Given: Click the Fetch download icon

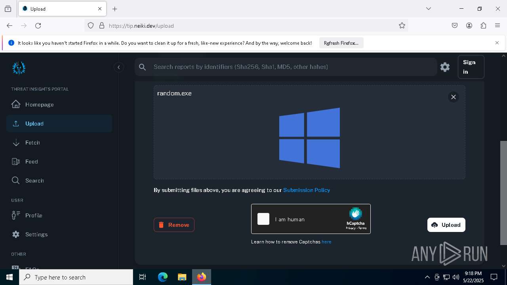Looking at the screenshot, I should pyautogui.click(x=16, y=142).
